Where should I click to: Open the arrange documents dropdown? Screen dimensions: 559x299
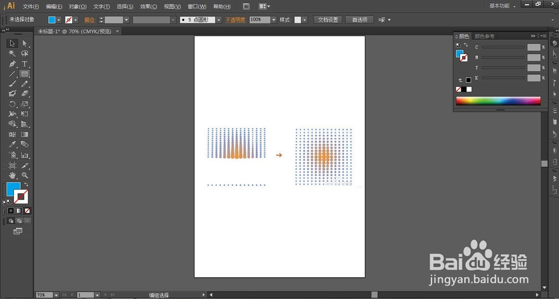[x=264, y=6]
